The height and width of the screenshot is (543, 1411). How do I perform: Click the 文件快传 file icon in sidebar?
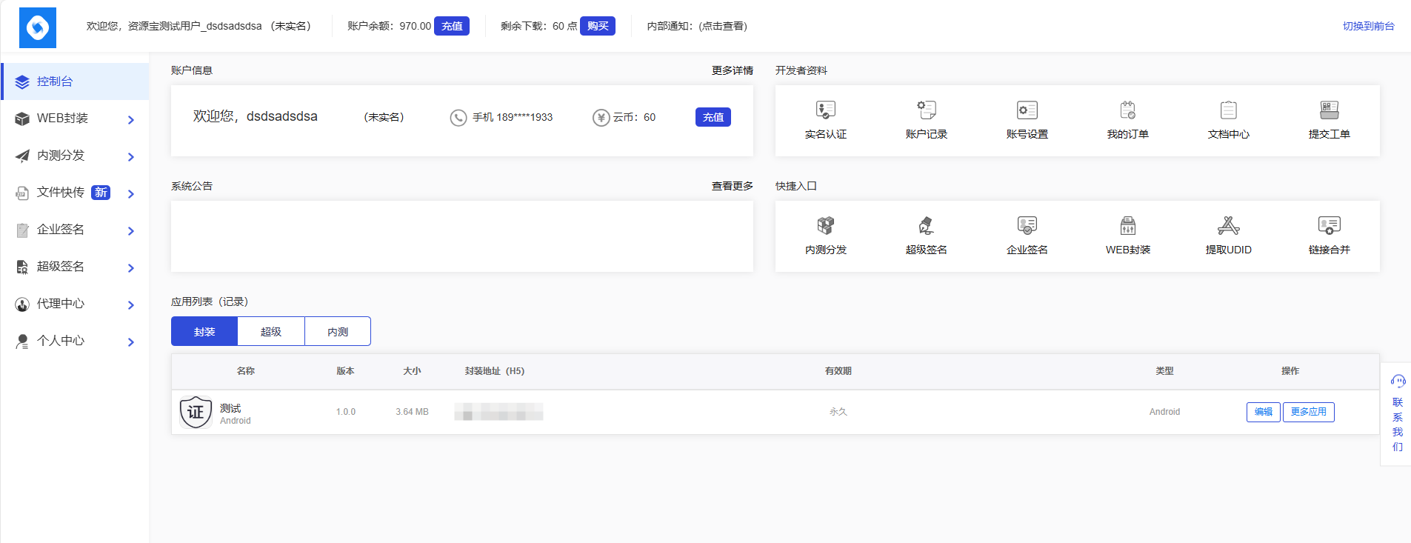[x=22, y=193]
